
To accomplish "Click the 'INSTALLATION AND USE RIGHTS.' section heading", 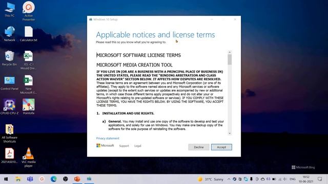I will 128,113.
